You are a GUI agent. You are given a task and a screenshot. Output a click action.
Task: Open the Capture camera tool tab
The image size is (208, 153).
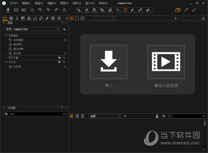pyautogui.click(x=11, y=18)
